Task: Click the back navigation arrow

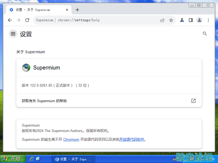Action: click(10, 20)
